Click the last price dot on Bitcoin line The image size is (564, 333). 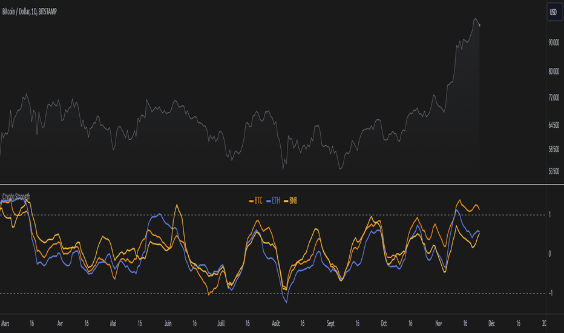[x=479, y=25]
